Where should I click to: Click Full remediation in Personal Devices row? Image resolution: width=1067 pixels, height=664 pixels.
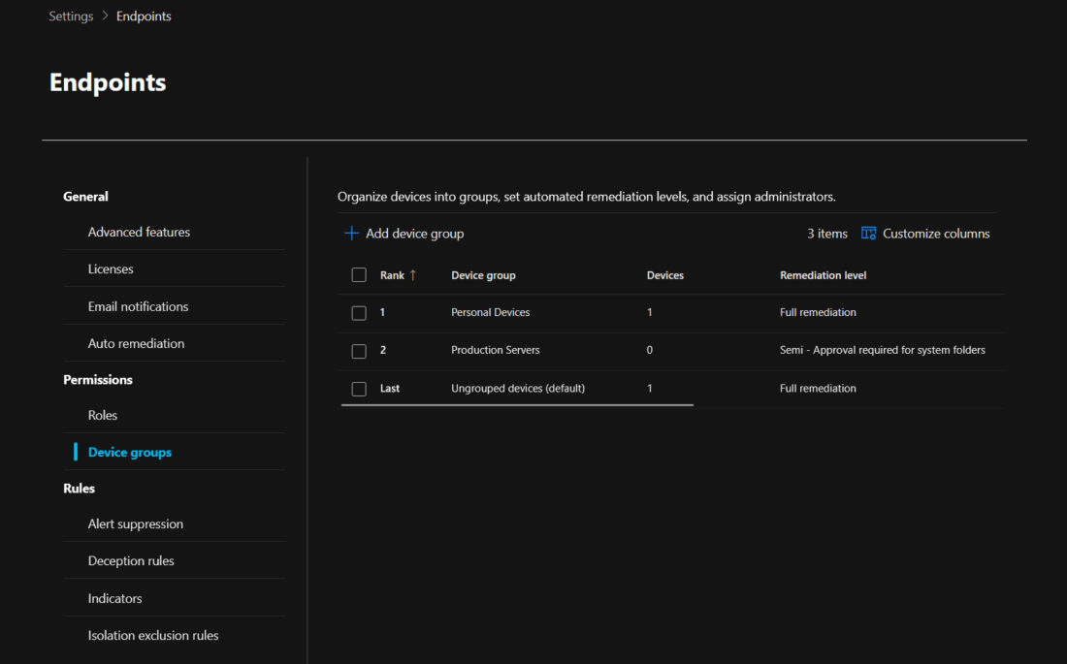[818, 312]
